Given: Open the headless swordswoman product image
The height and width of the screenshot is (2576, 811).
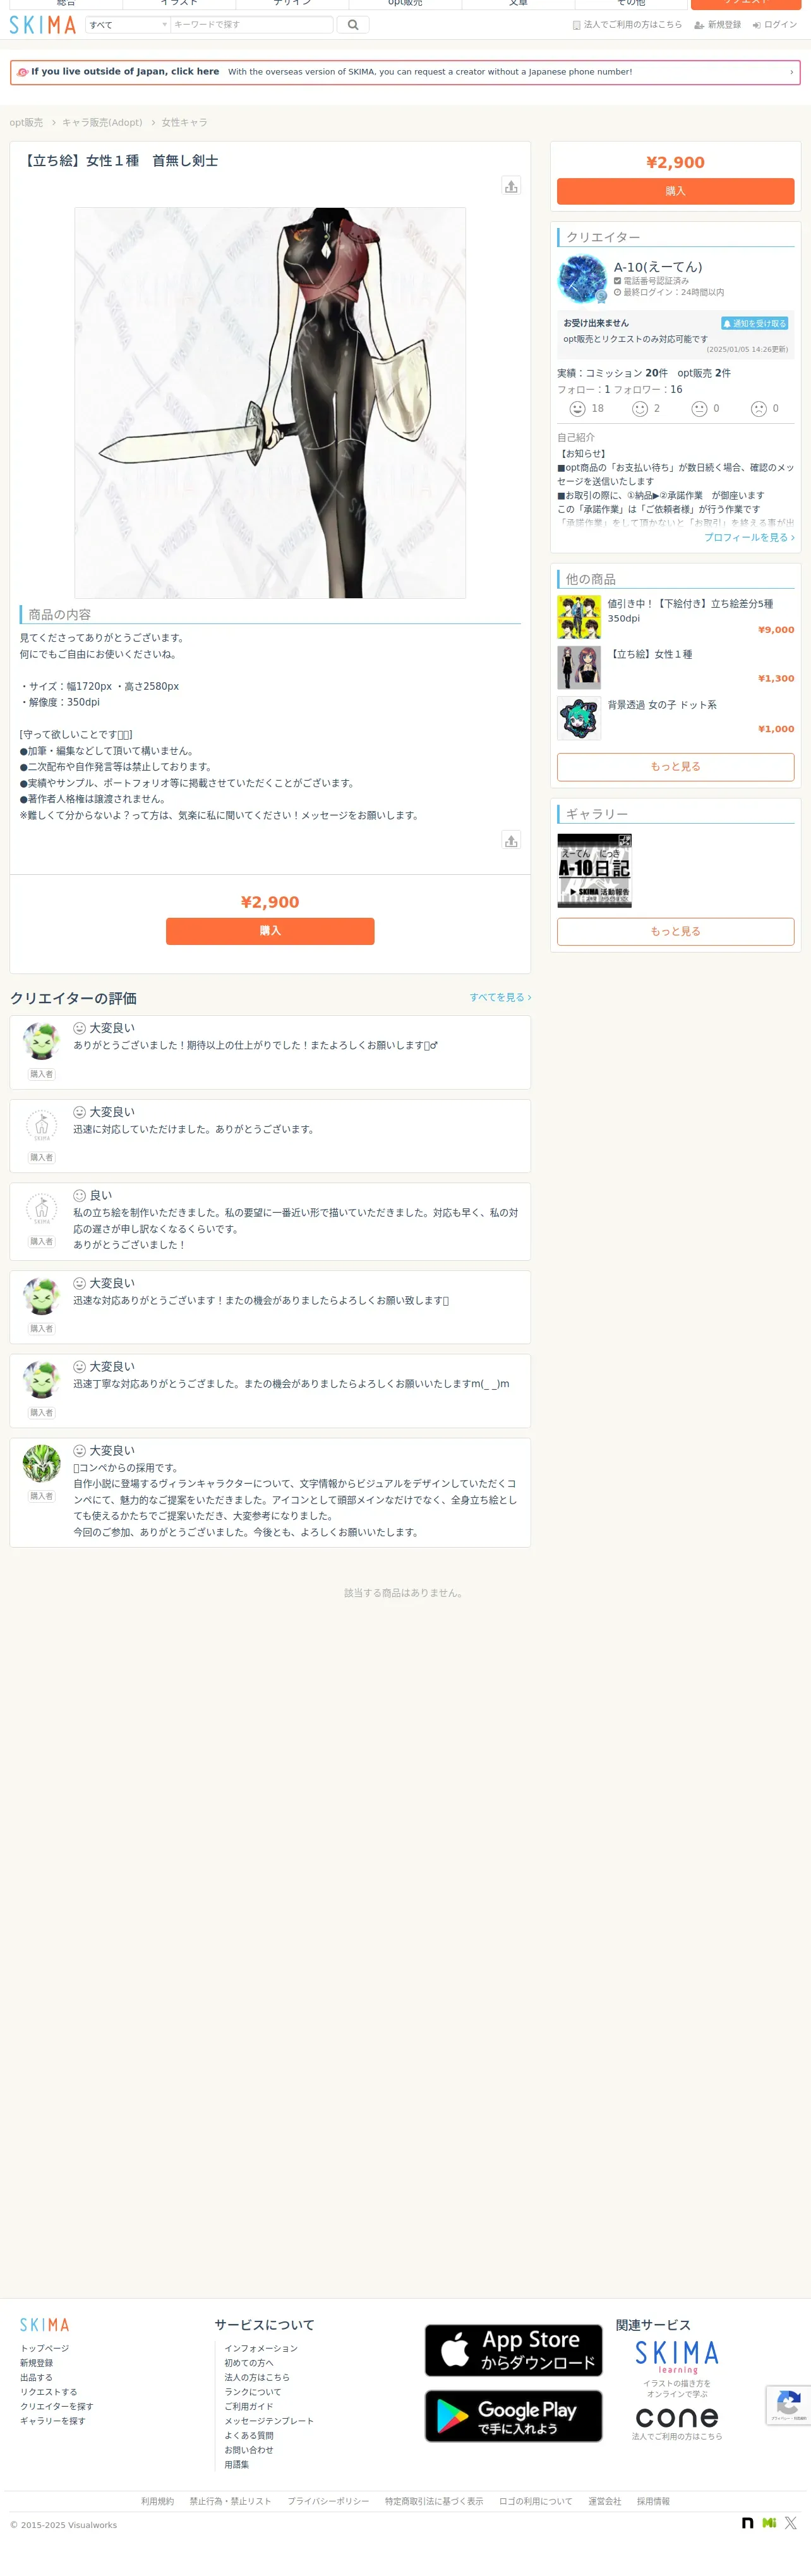Looking at the screenshot, I should (270, 402).
